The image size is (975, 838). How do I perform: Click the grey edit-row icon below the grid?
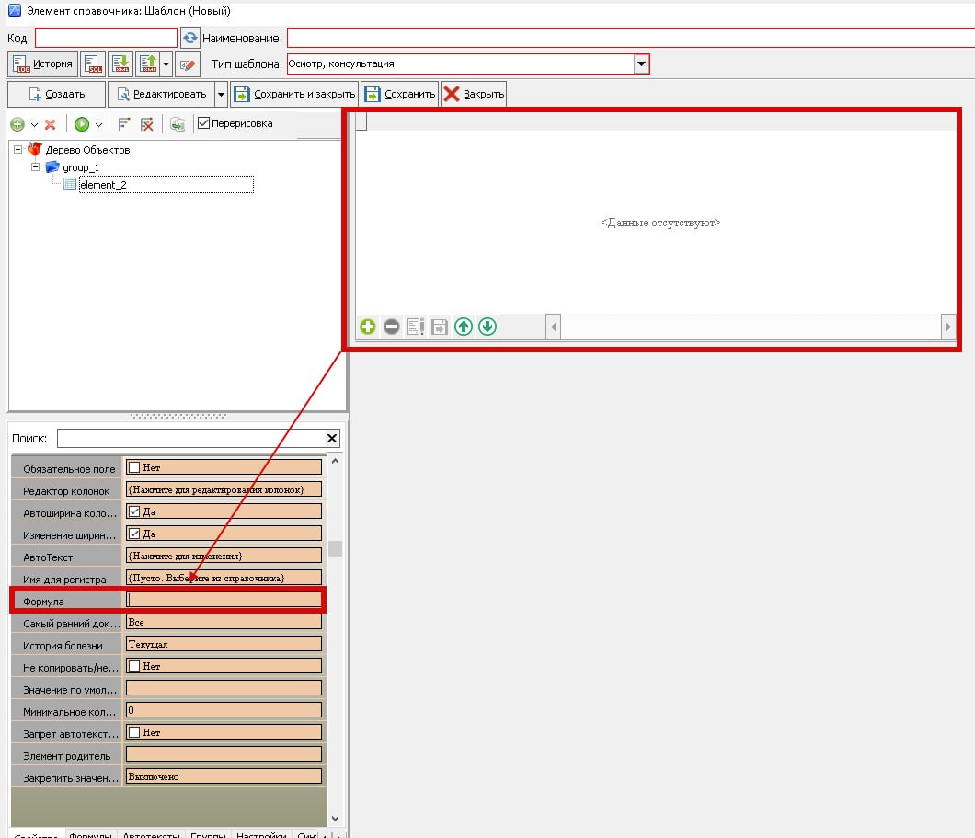(416, 327)
